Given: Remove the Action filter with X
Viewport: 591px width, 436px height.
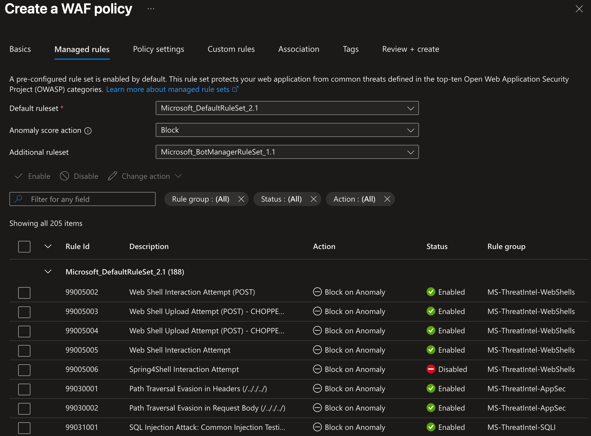Looking at the screenshot, I should pos(387,199).
